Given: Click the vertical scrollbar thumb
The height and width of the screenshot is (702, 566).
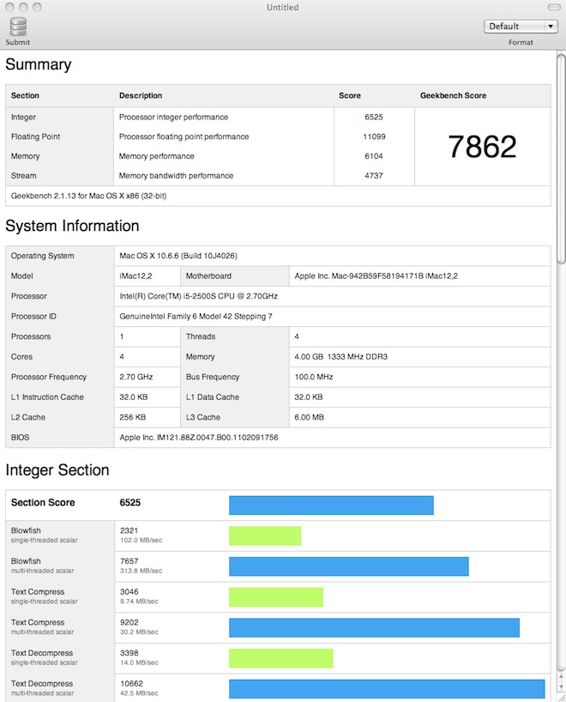Looking at the screenshot, I should tap(561, 159).
